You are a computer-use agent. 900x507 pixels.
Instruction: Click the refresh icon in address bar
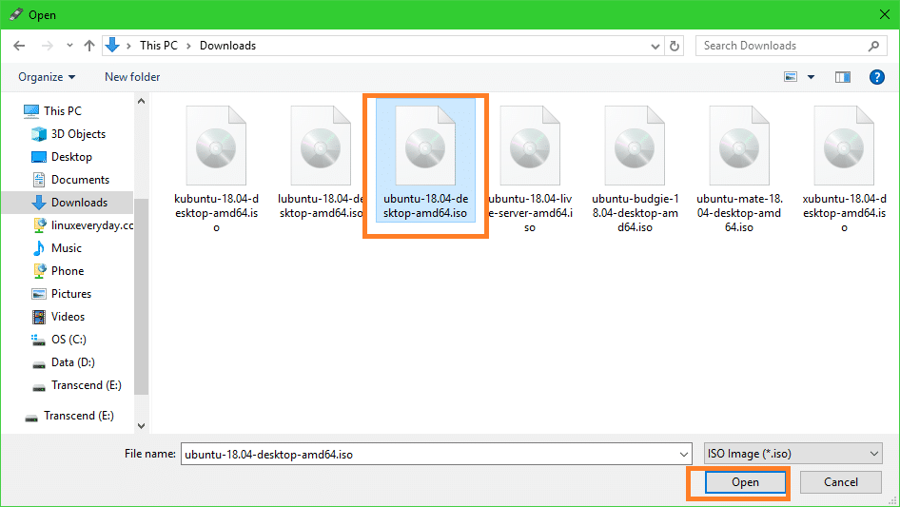675,46
